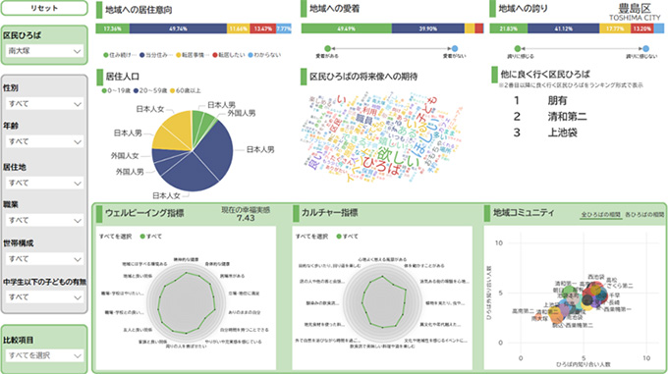The height and width of the screenshot is (374, 668).
Task: Click the ありのままの自分 radar axis label
Action: 245,312
